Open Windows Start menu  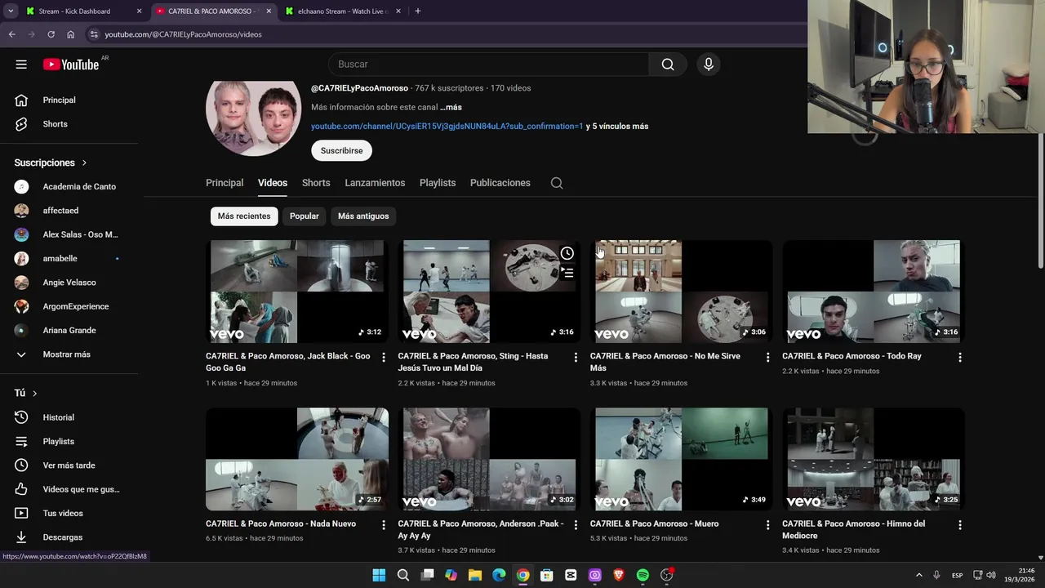379,575
